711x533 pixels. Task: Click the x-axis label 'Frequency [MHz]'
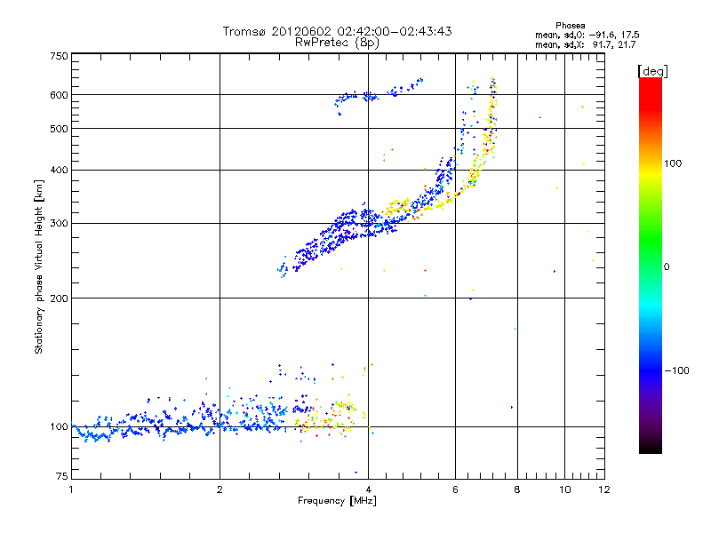[x=337, y=501]
